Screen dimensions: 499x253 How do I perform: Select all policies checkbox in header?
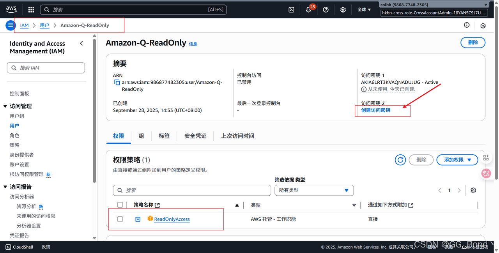coord(120,205)
